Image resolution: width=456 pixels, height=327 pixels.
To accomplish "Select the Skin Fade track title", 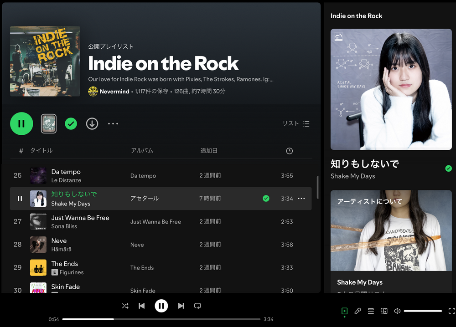I will (x=65, y=286).
